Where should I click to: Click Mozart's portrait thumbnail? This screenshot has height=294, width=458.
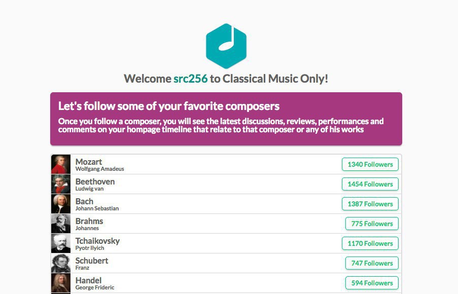click(61, 164)
